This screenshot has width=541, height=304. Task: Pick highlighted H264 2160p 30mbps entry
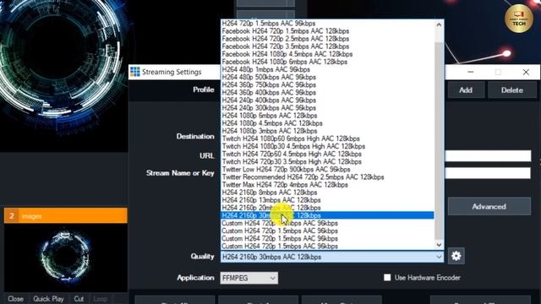[327, 215]
